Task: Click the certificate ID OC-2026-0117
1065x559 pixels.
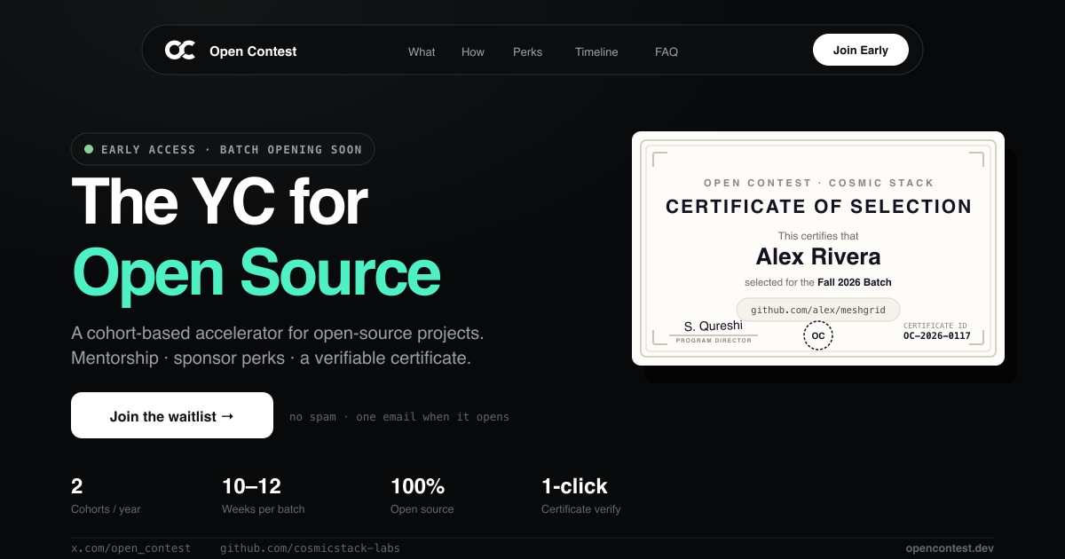Action: click(937, 336)
